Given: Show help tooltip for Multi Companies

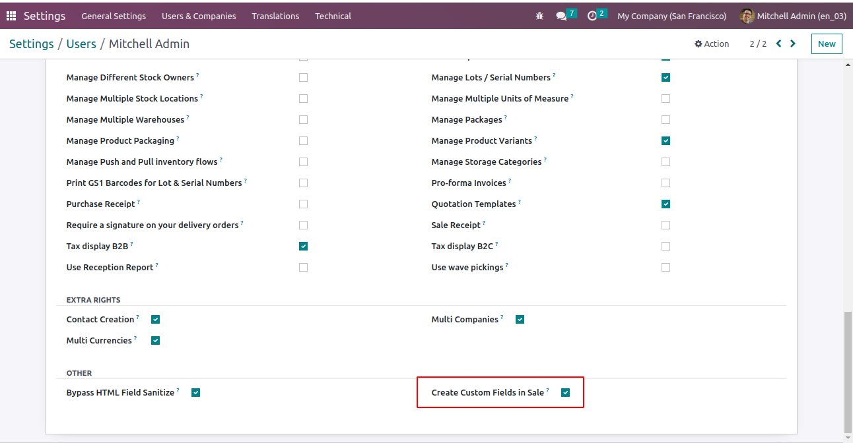Looking at the screenshot, I should tap(502, 317).
